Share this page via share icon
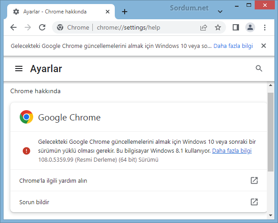 tap(204, 27)
